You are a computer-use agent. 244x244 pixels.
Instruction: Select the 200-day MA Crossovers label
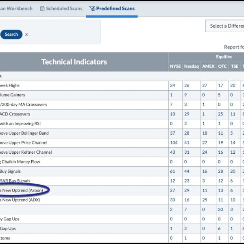click(x=24, y=105)
